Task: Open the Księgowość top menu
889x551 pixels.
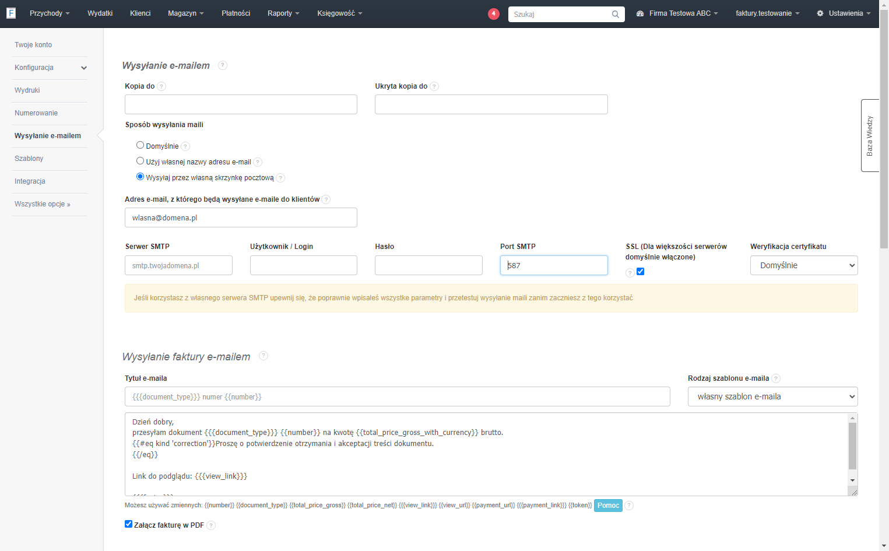Action: coord(340,13)
